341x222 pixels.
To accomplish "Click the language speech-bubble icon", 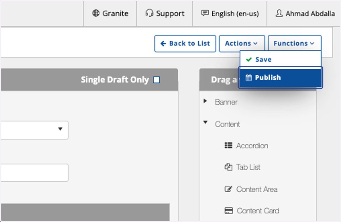I will [205, 13].
